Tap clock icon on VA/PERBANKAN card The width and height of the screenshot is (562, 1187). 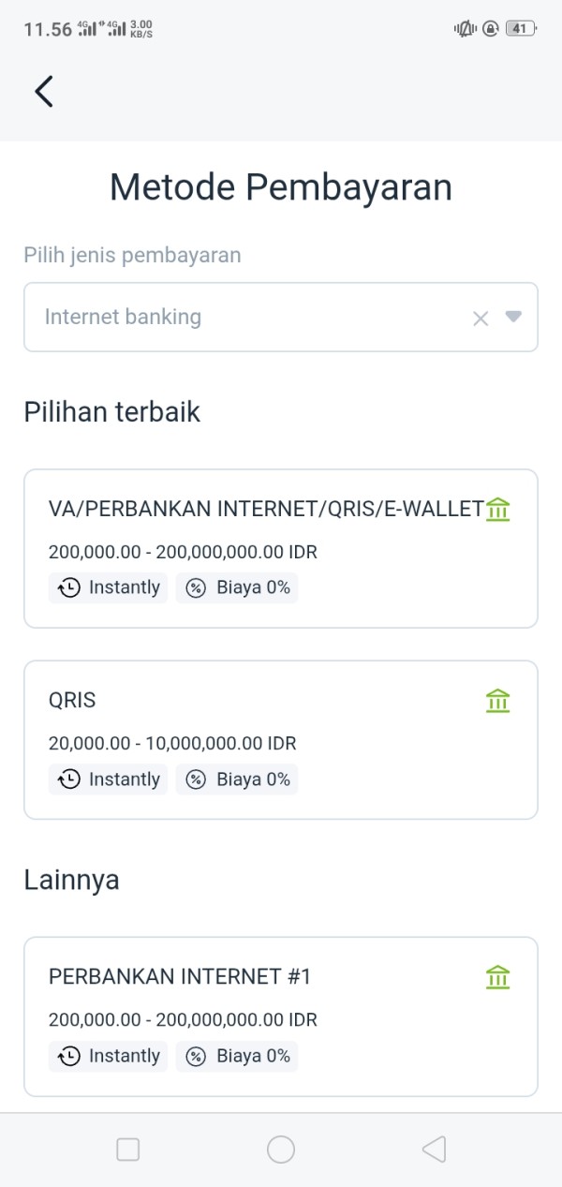[69, 588]
